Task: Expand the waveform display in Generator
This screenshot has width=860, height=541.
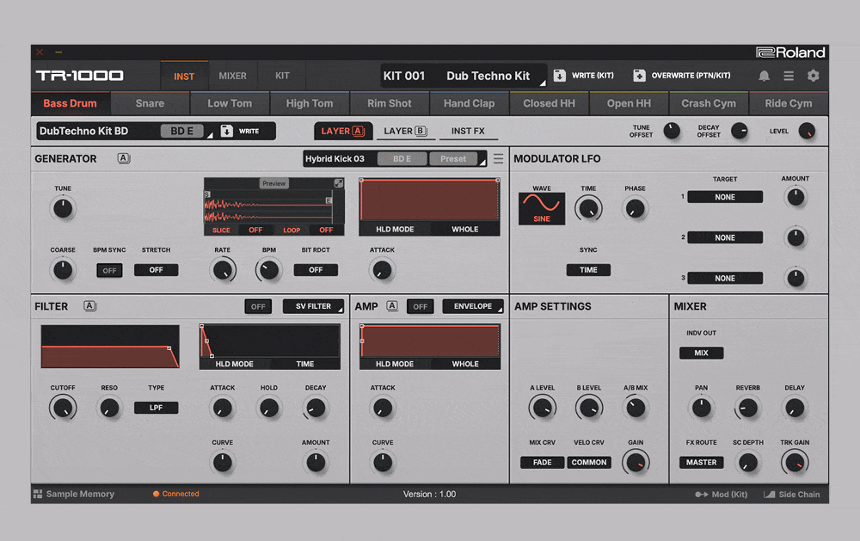Action: click(x=339, y=183)
